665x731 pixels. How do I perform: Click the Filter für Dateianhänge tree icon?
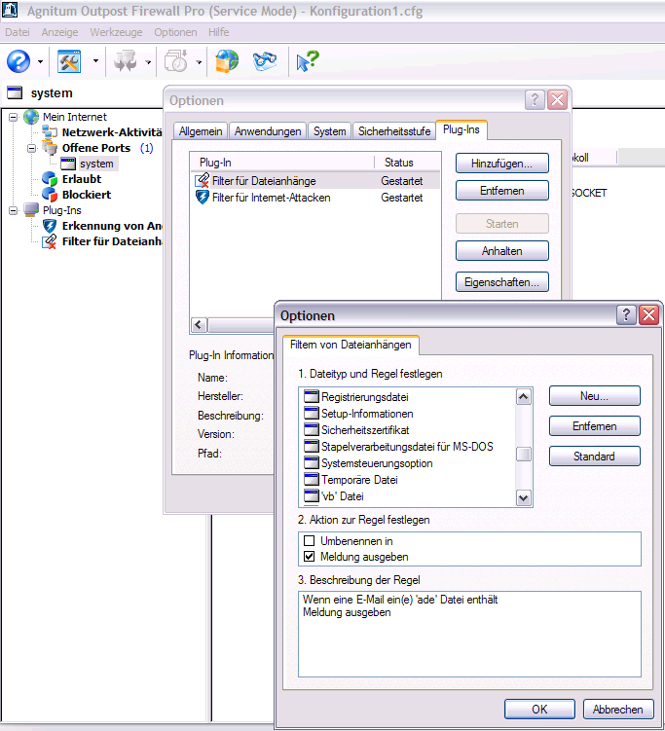click(x=50, y=241)
